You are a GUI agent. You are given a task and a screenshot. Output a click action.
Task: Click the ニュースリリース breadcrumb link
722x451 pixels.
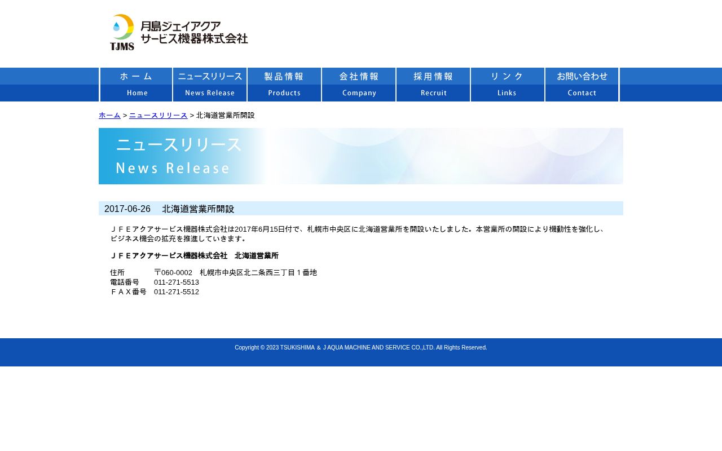[158, 115]
